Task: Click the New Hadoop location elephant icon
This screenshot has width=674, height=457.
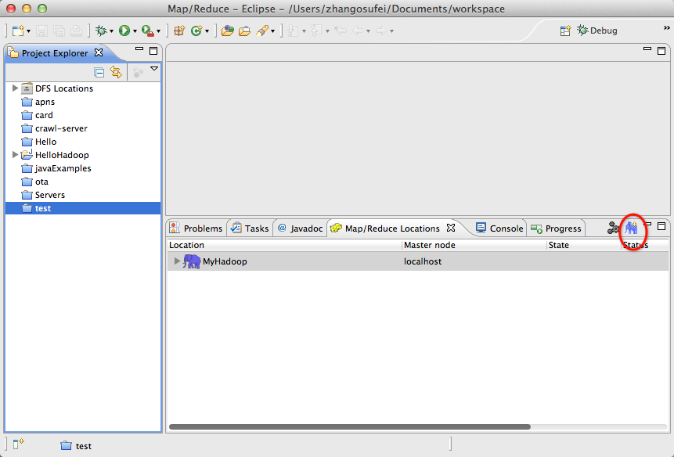Action: [x=632, y=228]
